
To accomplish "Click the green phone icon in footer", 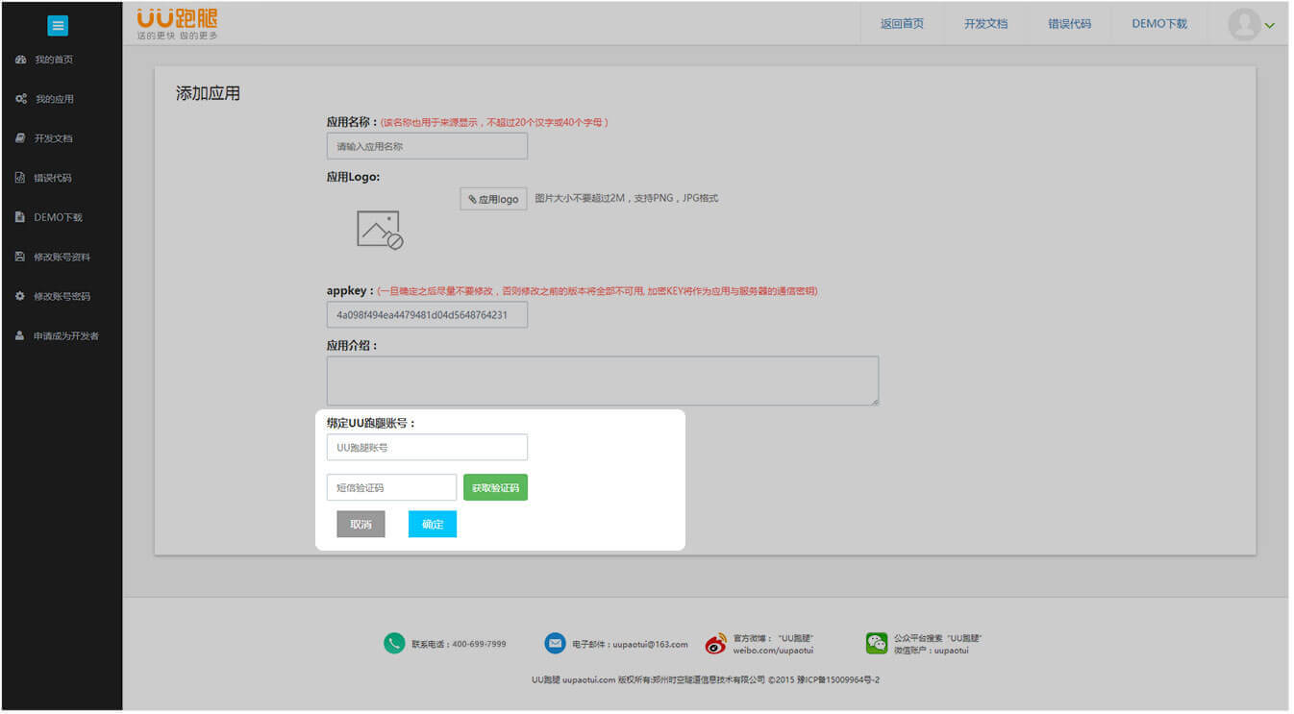I will tap(394, 644).
